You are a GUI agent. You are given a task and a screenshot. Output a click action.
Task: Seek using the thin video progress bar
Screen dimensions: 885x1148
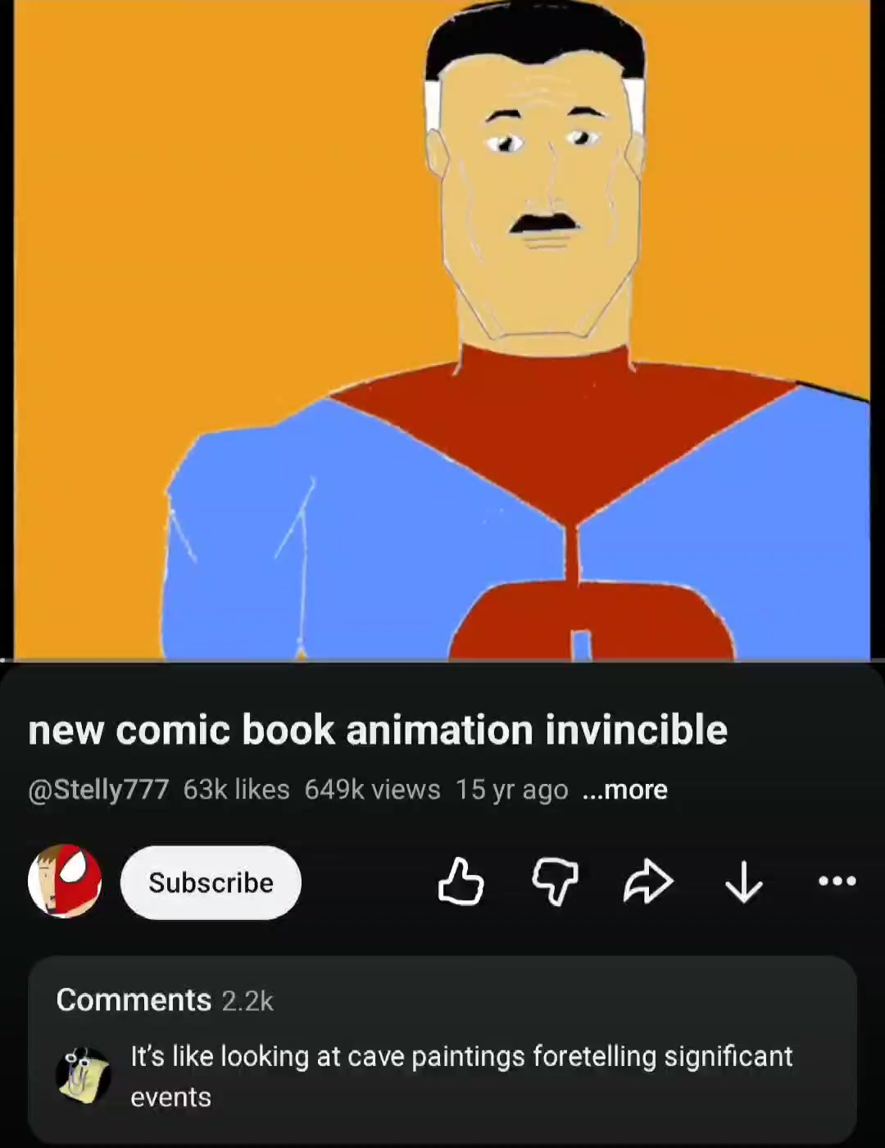(x=442, y=659)
